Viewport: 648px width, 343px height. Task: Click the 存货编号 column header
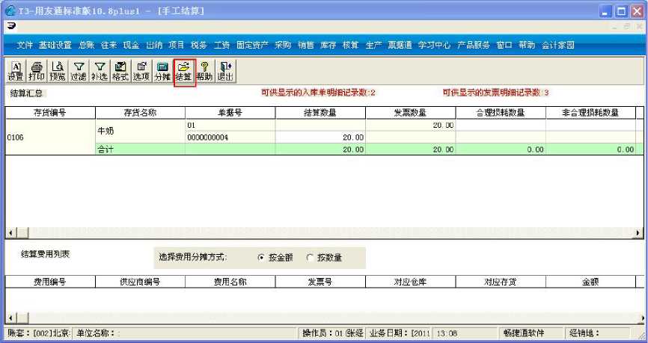[50, 113]
